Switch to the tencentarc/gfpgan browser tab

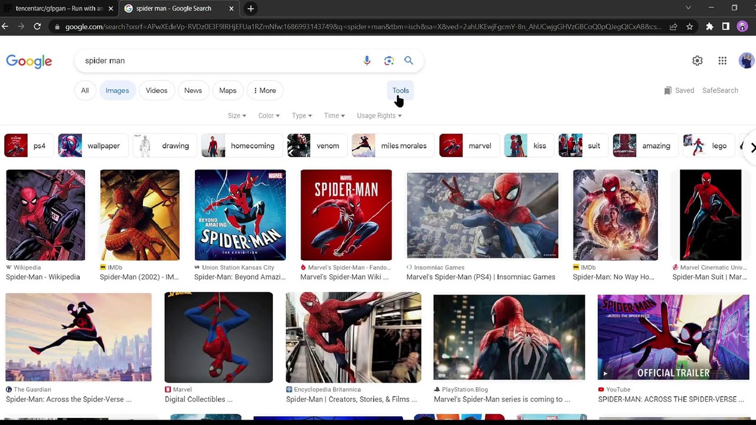pyautogui.click(x=58, y=9)
